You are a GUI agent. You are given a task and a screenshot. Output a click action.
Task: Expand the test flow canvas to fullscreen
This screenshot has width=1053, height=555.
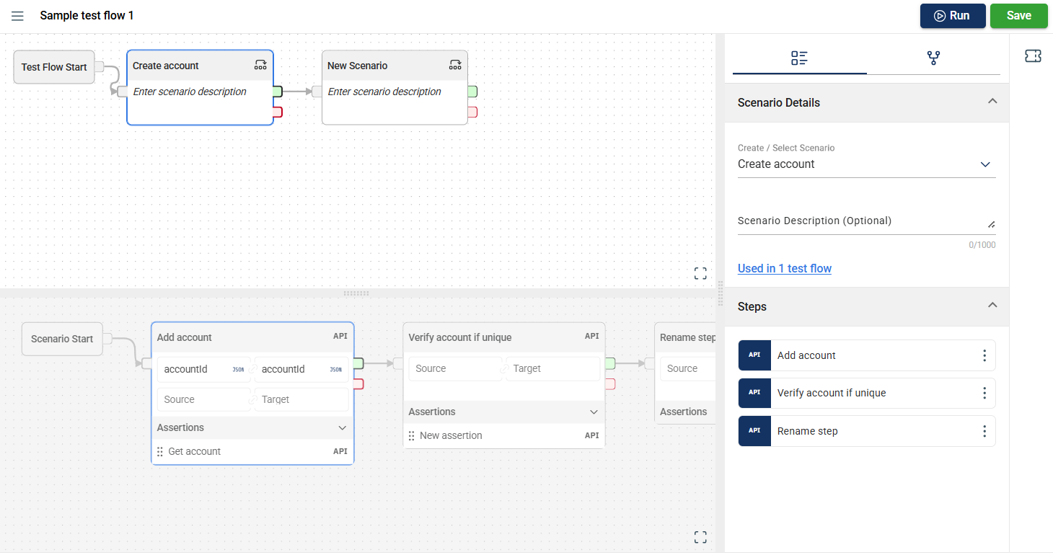click(x=700, y=273)
